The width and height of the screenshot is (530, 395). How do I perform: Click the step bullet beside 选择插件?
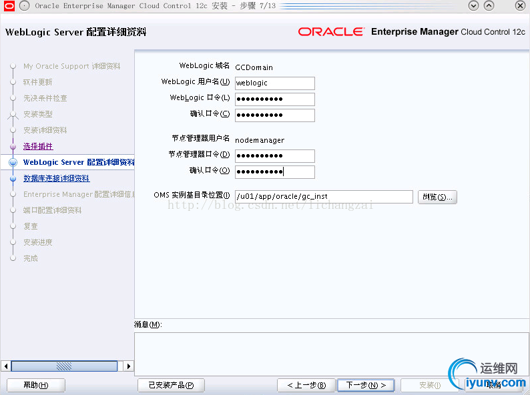(13, 147)
